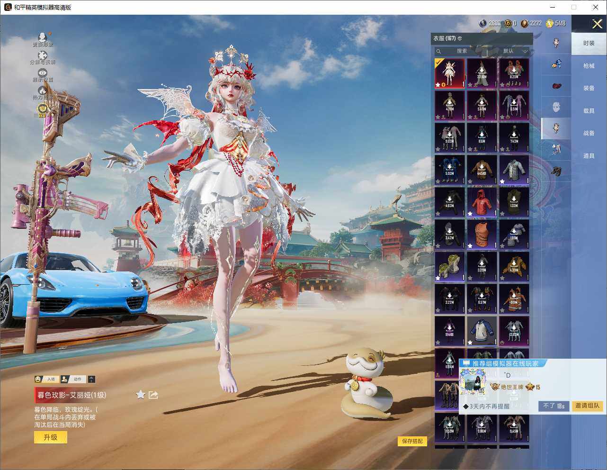607x470 pixels.
Task: Decline invite with 不了 button
Action: coord(553,406)
